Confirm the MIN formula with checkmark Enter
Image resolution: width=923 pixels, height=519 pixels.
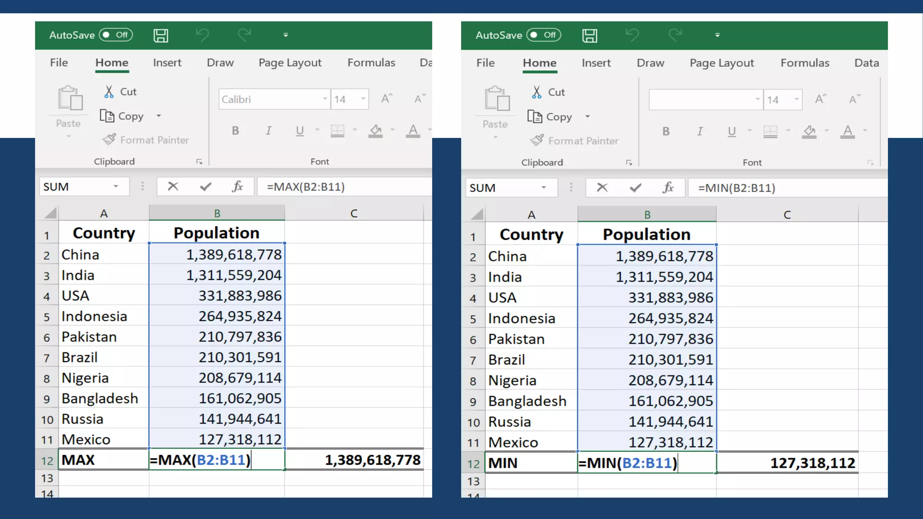[635, 188]
